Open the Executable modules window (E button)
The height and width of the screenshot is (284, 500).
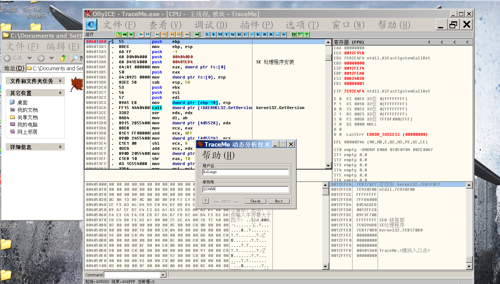(214, 34)
